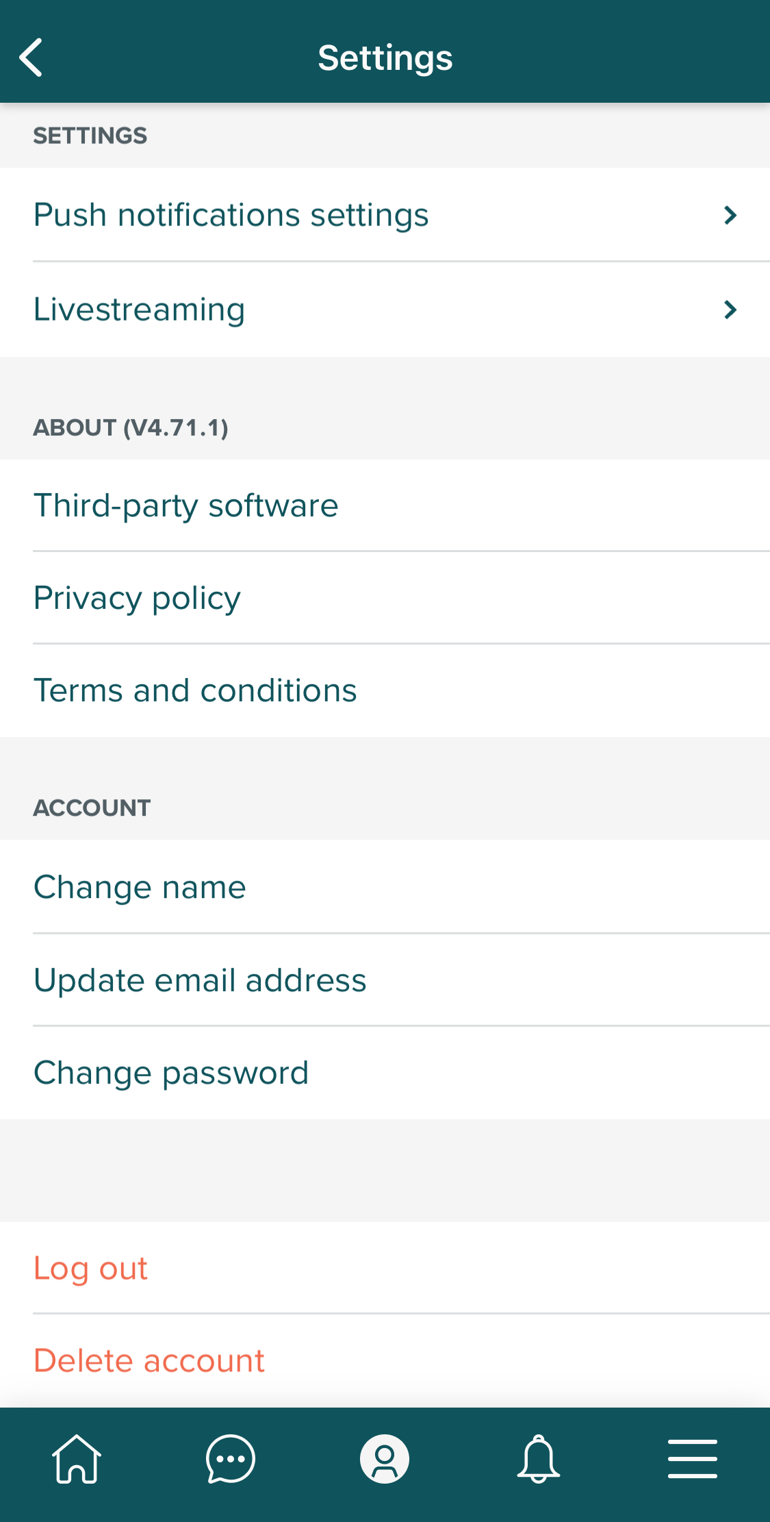Viewport: 770px width, 1522px height.
Task: Open Push notifications settings
Action: pyautogui.click(x=231, y=215)
